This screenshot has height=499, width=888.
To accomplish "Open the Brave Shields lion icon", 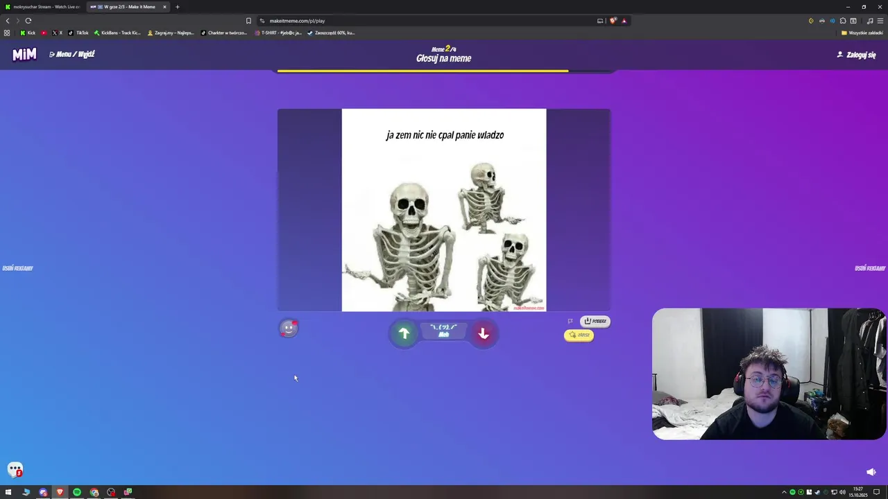I will tap(613, 21).
